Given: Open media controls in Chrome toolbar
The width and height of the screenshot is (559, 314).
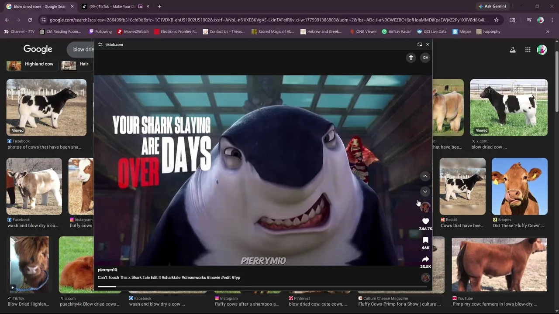Looking at the screenshot, I should point(529,20).
